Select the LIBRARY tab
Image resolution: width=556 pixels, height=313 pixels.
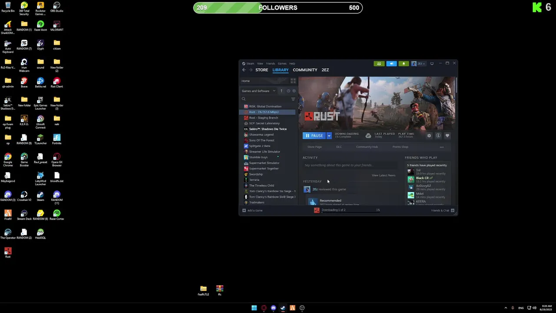tap(280, 70)
